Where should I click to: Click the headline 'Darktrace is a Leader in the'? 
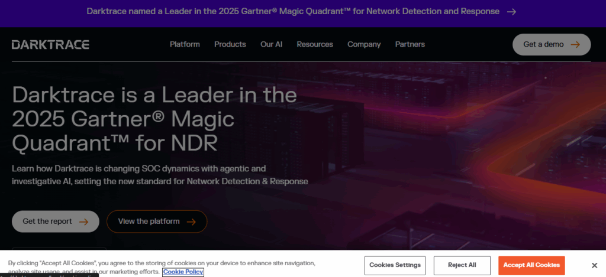coord(154,94)
